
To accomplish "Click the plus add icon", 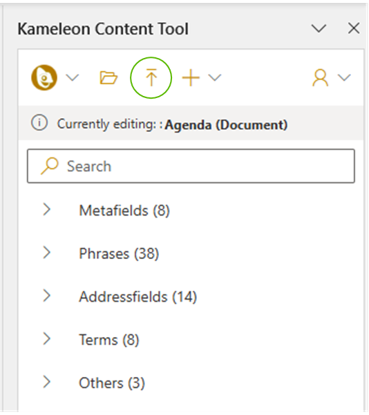I will tap(191, 77).
